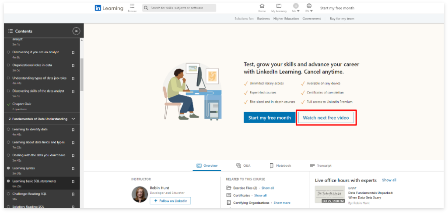The image size is (448, 213).
Task: Bookmark 'Learning basic SQL statements'
Action: tap(73, 181)
